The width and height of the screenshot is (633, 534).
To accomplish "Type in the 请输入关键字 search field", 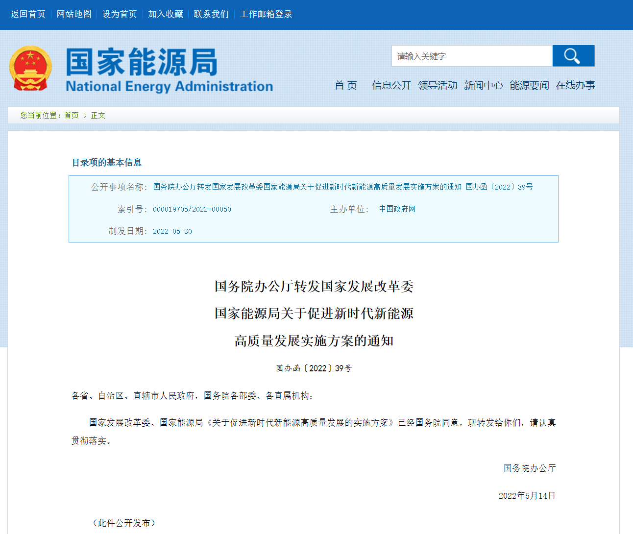I will pos(471,56).
